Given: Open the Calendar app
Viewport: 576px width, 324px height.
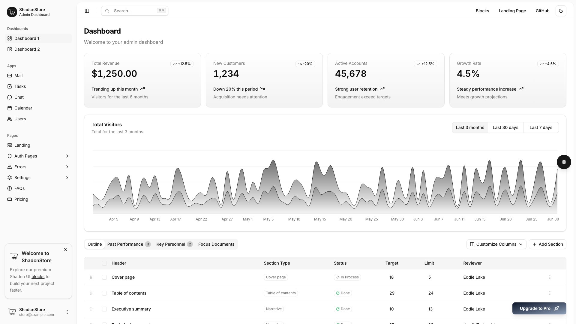Looking at the screenshot, I should (23, 108).
